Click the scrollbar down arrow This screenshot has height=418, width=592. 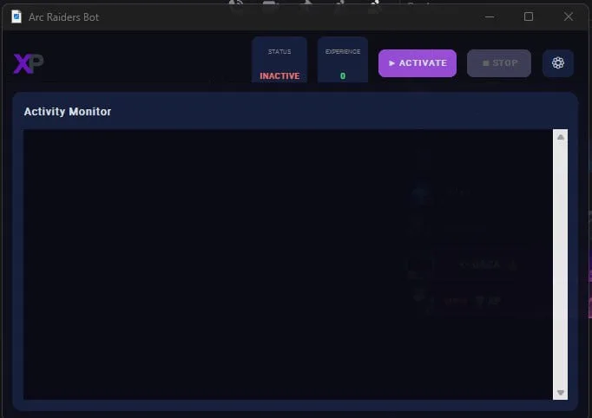(560, 393)
